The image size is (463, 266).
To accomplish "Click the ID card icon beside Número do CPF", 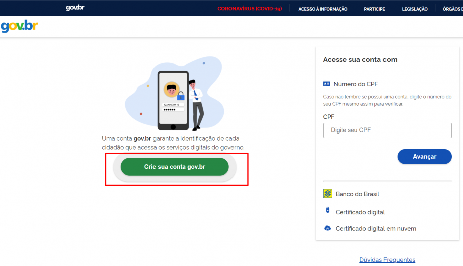I will (x=327, y=84).
